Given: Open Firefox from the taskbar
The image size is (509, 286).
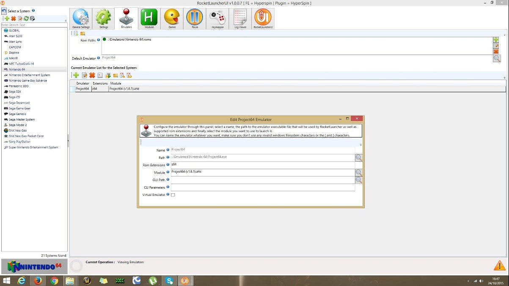Looking at the screenshot, I should click(38, 280).
